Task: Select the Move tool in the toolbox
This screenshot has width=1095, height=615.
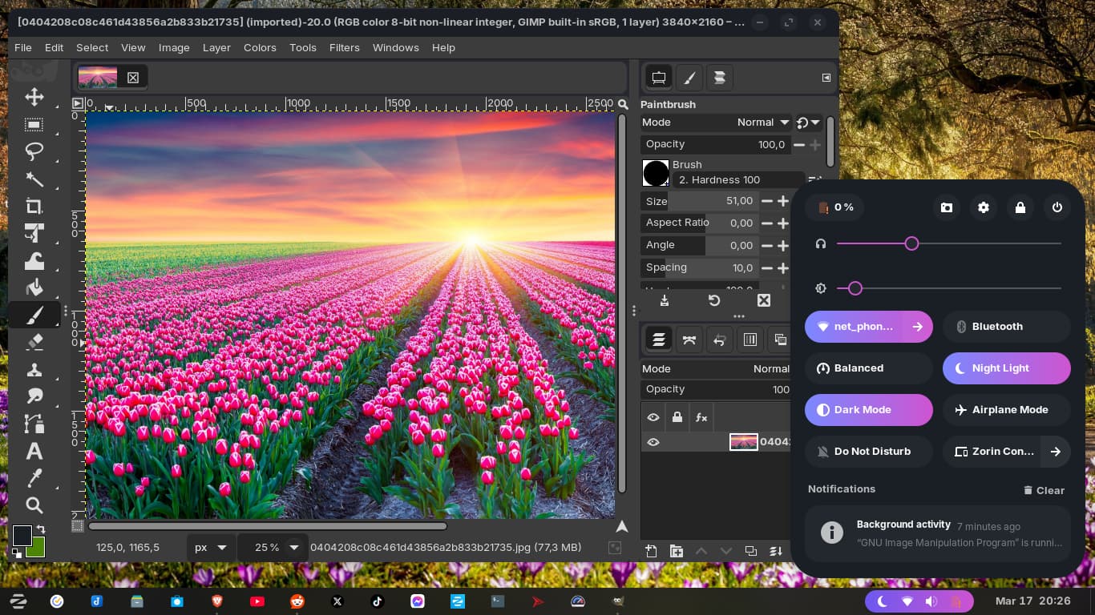Action: pyautogui.click(x=34, y=98)
